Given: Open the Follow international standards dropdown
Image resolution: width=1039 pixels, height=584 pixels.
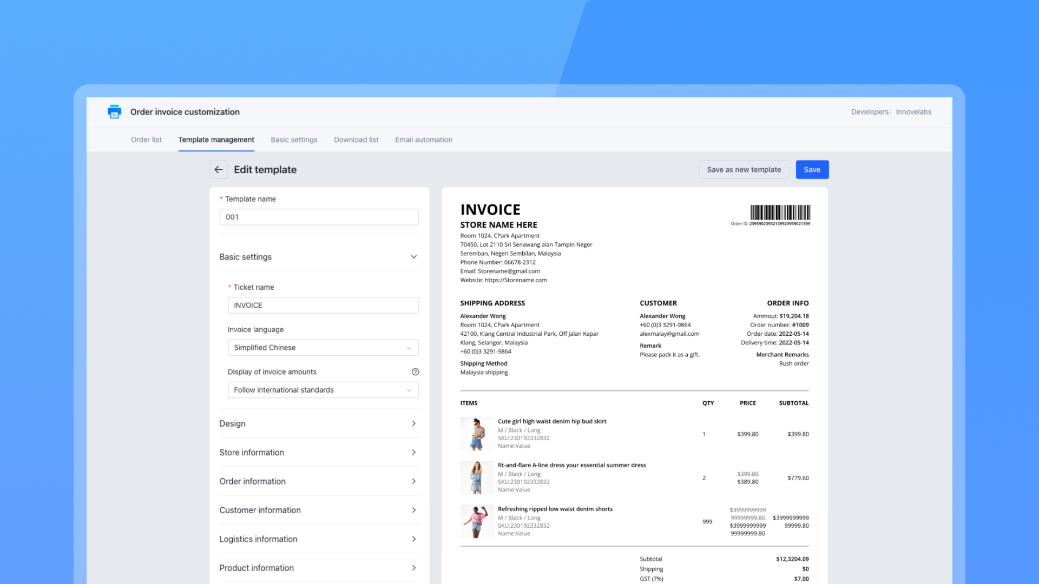Looking at the screenshot, I should click(323, 390).
